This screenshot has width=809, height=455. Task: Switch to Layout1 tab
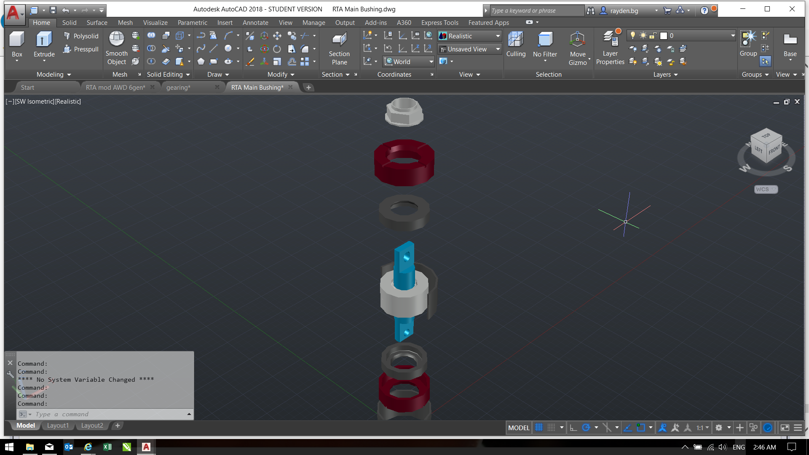point(58,426)
